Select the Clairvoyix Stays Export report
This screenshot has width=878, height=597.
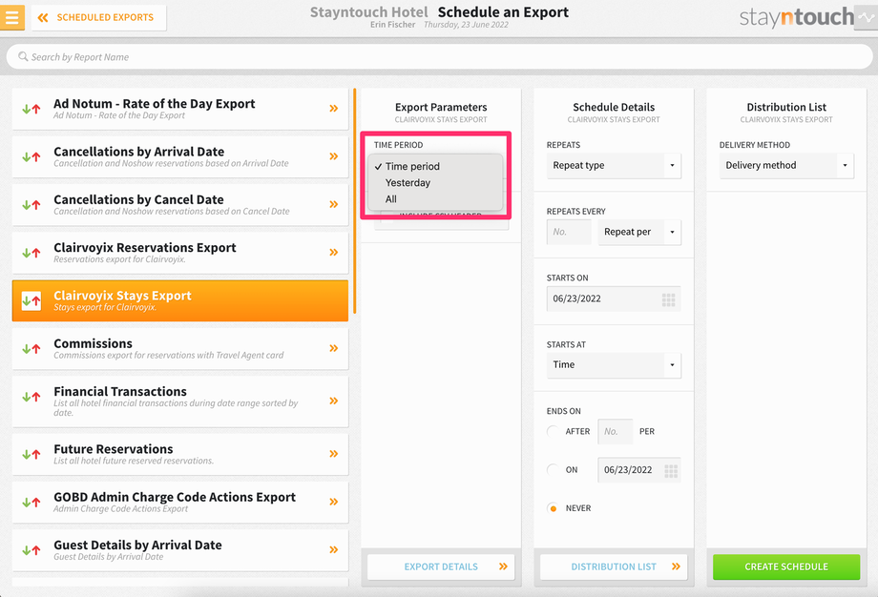(179, 301)
